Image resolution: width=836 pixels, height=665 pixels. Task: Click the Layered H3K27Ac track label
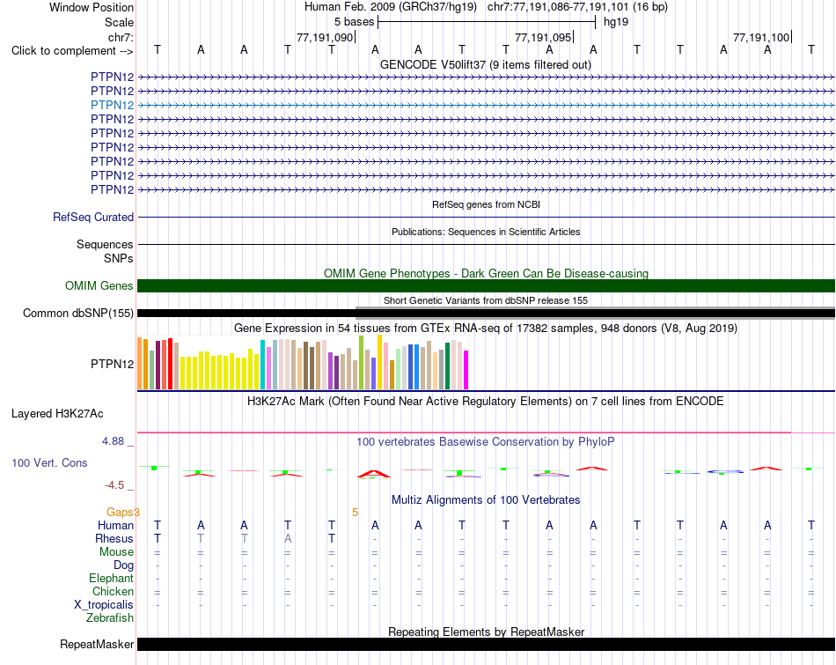point(57,414)
